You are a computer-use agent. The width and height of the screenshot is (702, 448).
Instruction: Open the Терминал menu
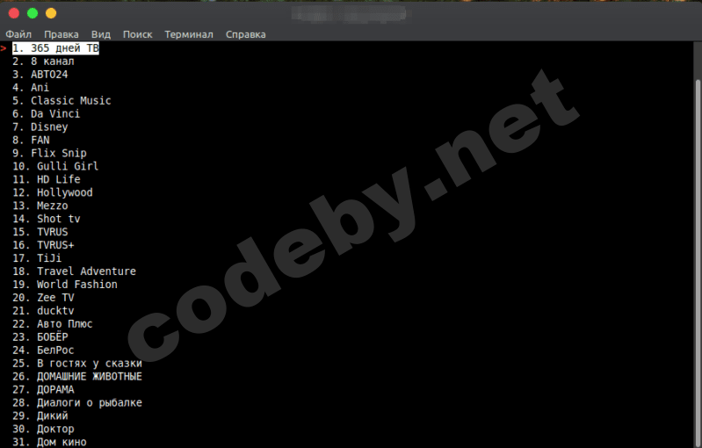[x=189, y=34]
